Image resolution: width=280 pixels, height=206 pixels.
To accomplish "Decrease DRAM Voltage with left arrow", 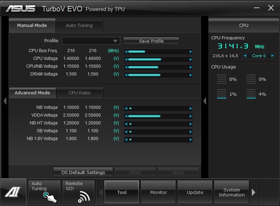I will point(126,75).
